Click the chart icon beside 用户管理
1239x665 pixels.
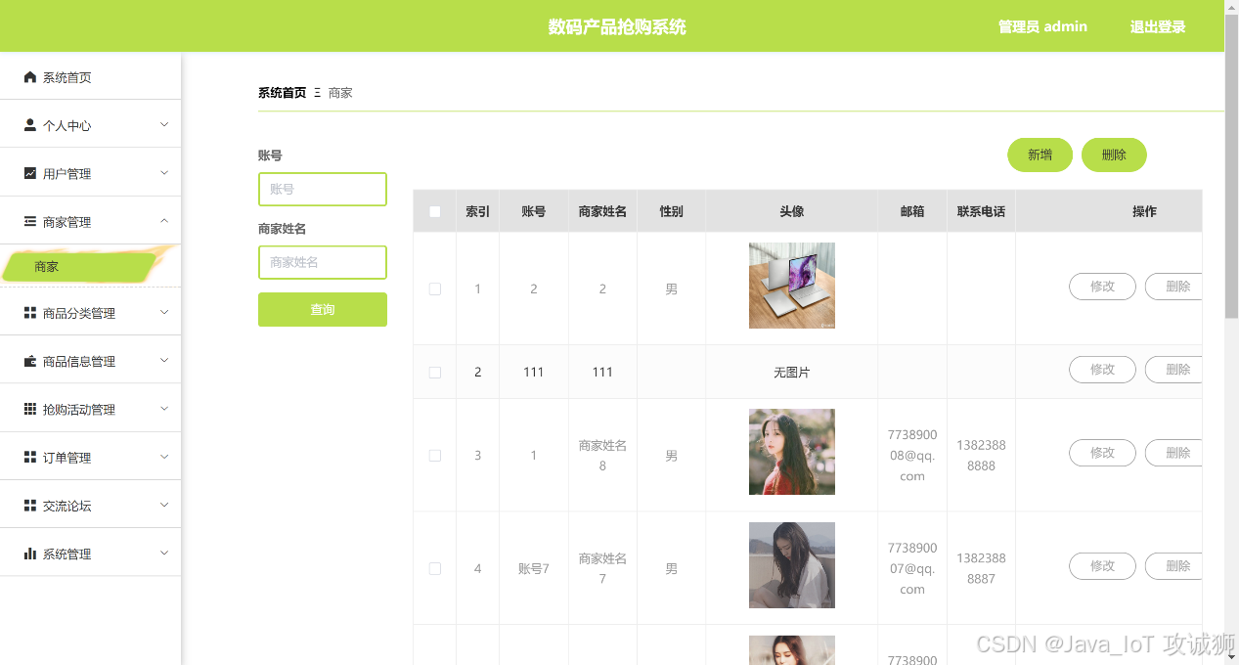coord(30,173)
